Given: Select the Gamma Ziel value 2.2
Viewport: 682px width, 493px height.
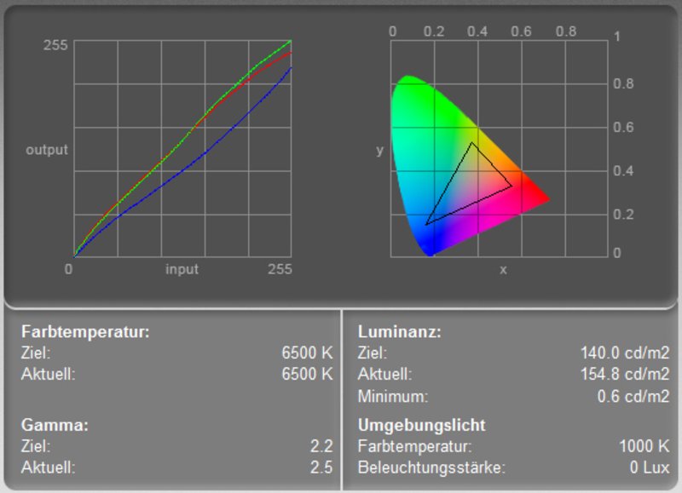Looking at the screenshot, I should click(321, 446).
